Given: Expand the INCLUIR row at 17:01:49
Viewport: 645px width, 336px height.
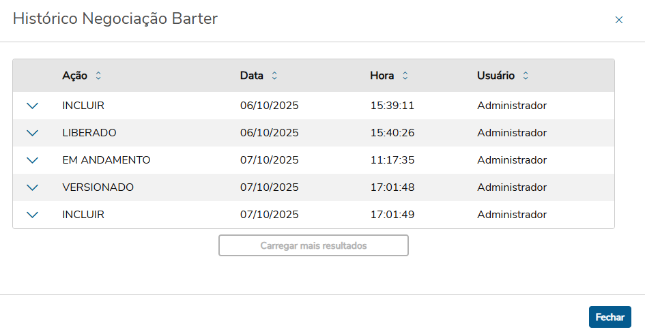Looking at the screenshot, I should coord(32,215).
